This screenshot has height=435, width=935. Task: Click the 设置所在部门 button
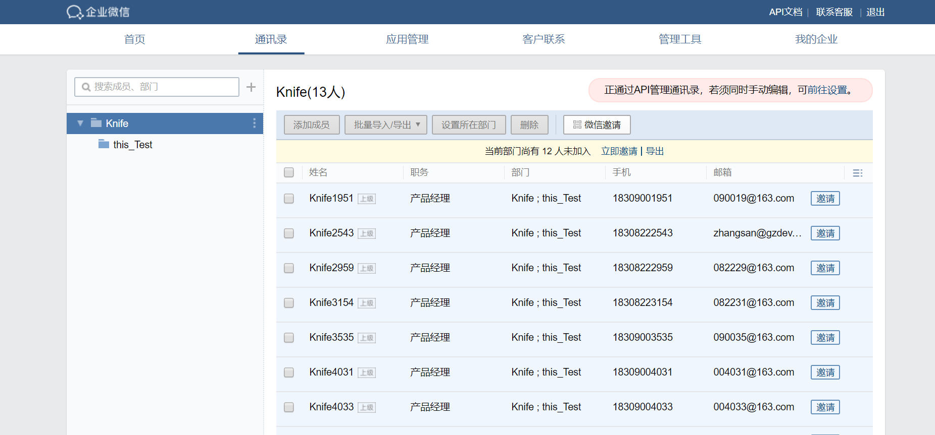pos(469,125)
